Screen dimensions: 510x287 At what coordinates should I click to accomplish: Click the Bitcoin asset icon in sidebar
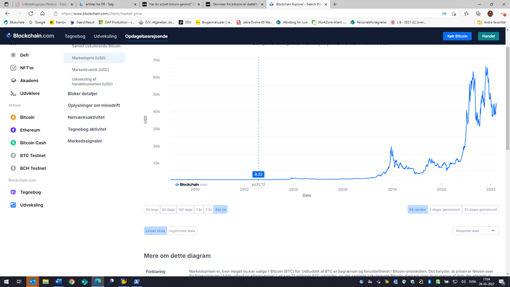[x=13, y=117]
